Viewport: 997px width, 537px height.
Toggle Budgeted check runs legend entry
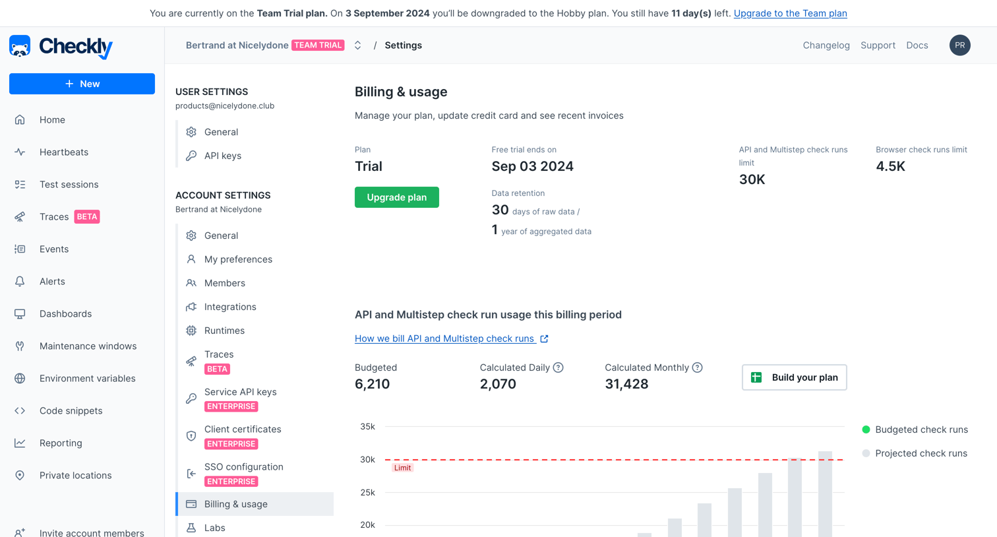tap(915, 429)
